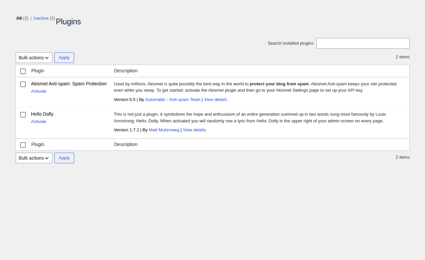
Task: Click the top Apply button
Action: pyautogui.click(x=64, y=58)
